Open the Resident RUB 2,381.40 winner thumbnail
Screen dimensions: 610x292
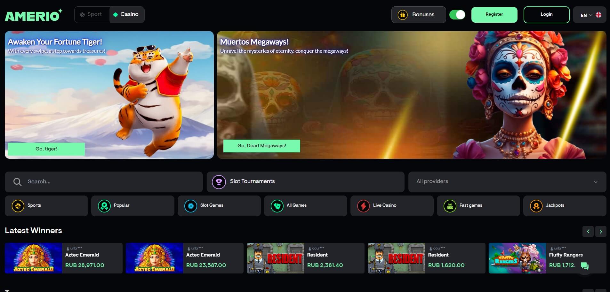tap(275, 258)
